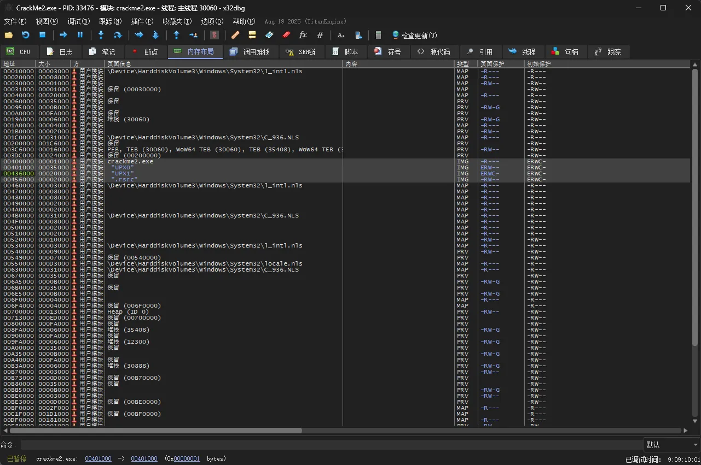Open the 选项(O) menu
701x465 pixels.
tap(212, 21)
